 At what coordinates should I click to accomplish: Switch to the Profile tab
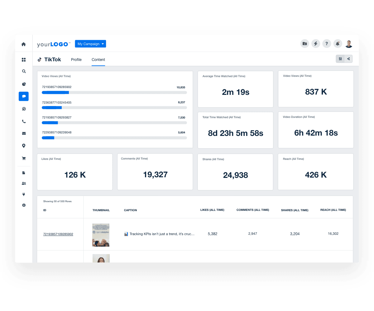(76, 59)
